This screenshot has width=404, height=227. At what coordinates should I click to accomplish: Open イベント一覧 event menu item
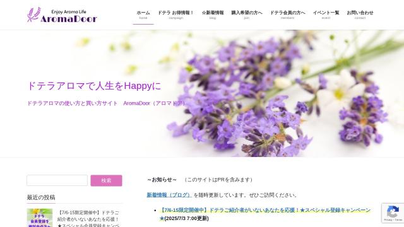326,15
